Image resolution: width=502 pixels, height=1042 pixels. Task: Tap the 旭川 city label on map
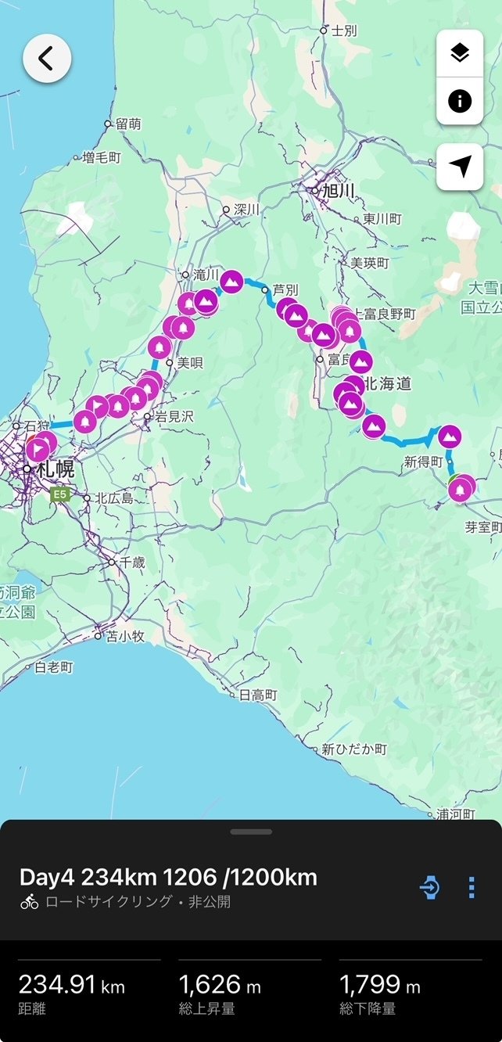click(x=339, y=190)
